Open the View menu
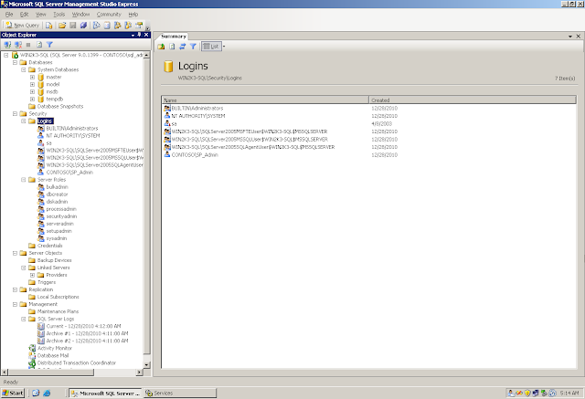Image resolution: width=585 pixels, height=399 pixels. tap(40, 15)
